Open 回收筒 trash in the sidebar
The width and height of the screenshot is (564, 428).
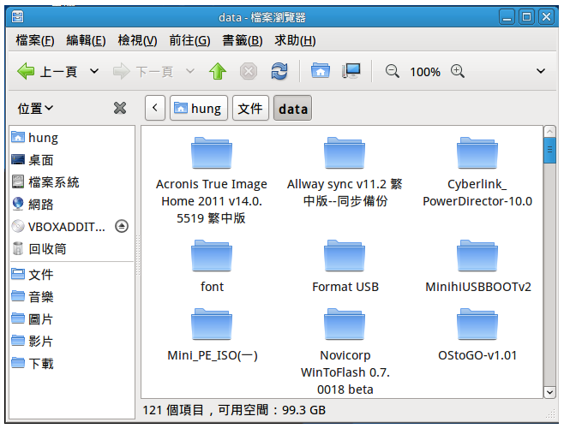tap(72, 249)
